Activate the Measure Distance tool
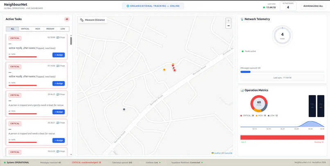330x166 pixels. point(93,20)
